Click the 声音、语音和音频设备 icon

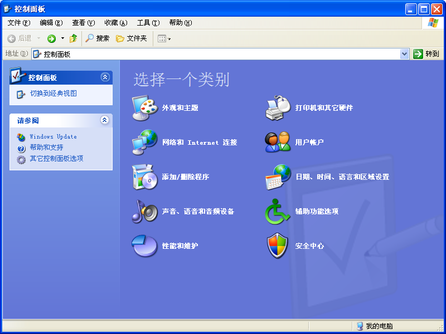(145, 212)
